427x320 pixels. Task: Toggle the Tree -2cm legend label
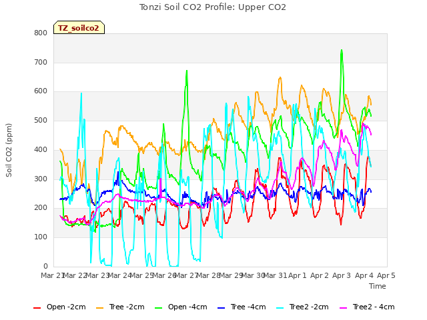pos(127,307)
